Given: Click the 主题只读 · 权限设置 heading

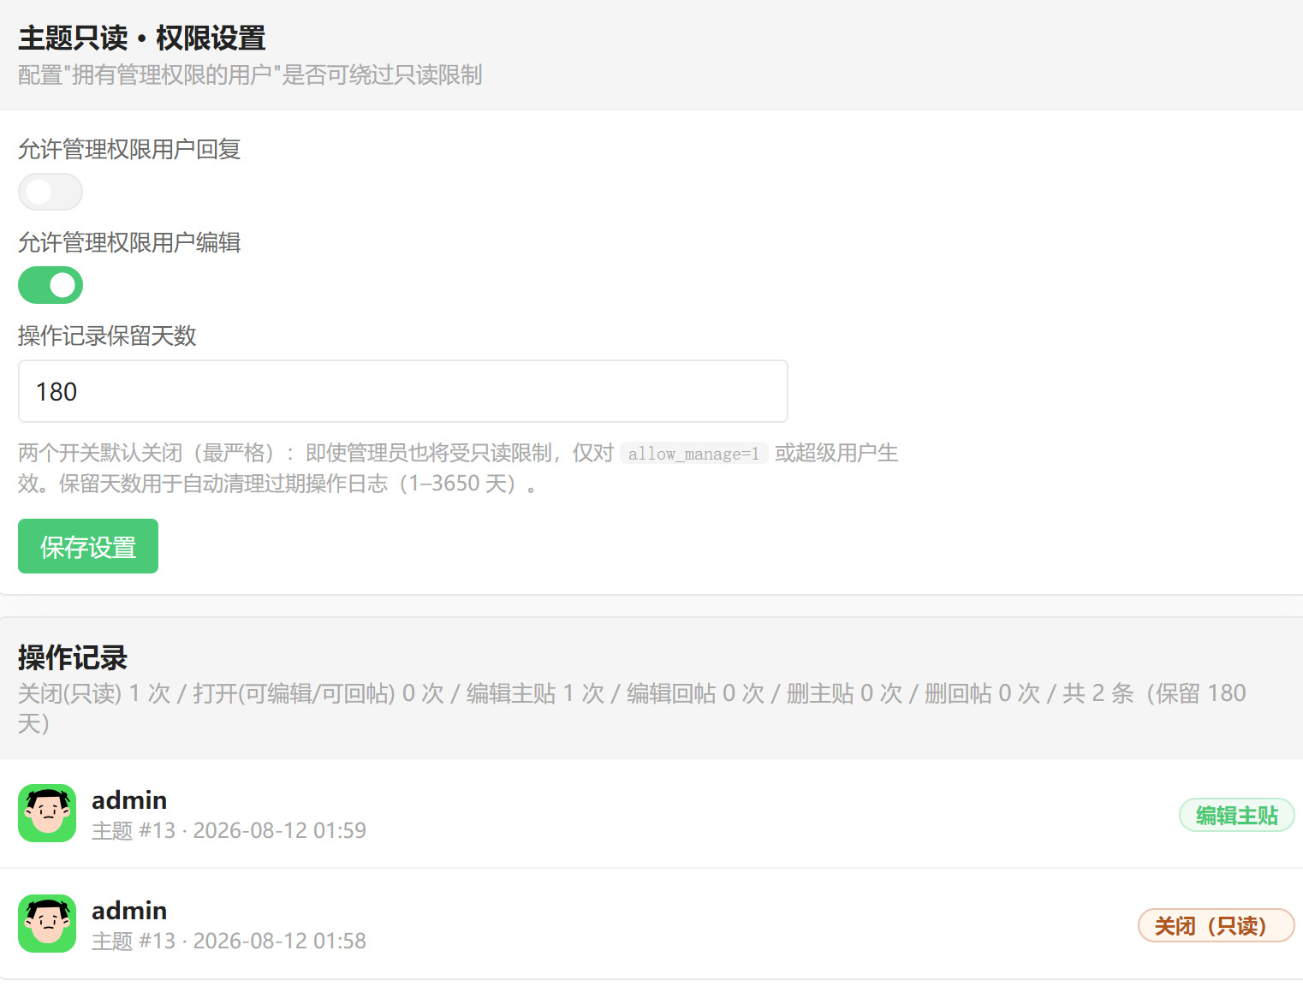Looking at the screenshot, I should (142, 38).
